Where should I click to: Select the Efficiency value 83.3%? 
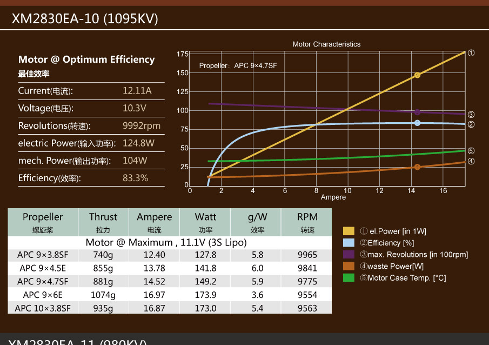[135, 178]
